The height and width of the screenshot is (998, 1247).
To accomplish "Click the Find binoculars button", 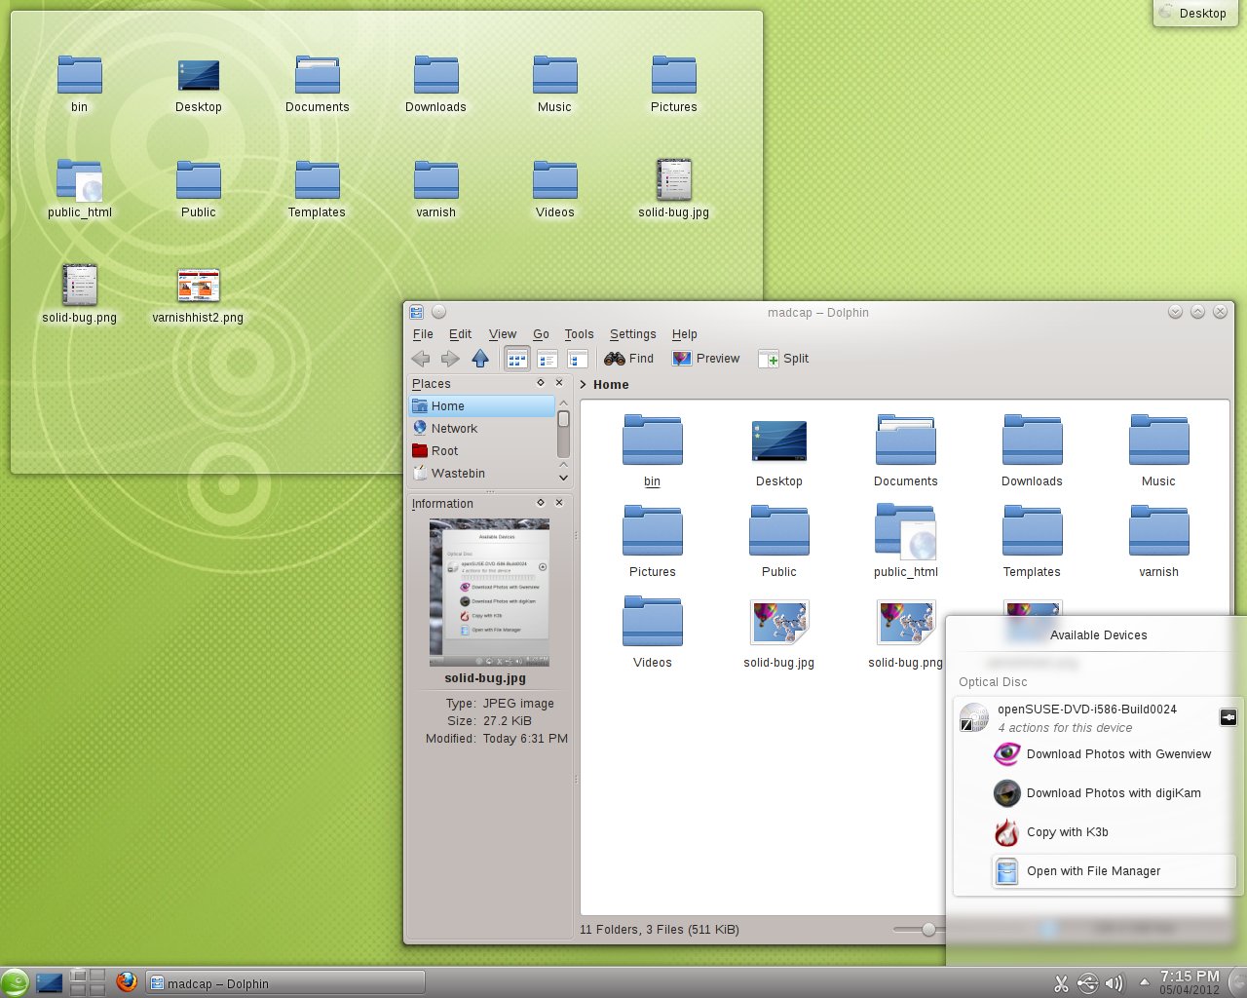I will [628, 359].
